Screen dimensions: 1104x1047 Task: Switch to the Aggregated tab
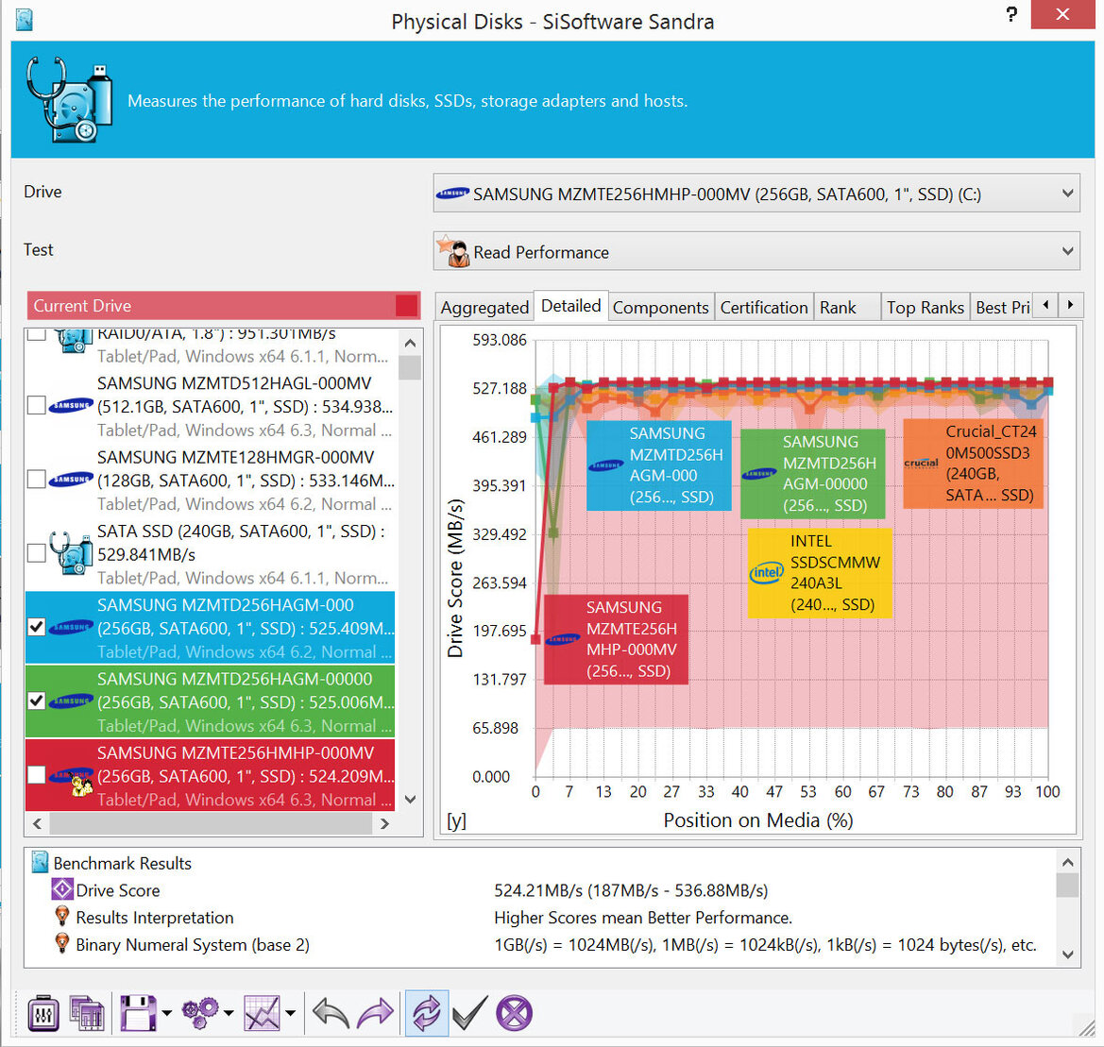484,308
